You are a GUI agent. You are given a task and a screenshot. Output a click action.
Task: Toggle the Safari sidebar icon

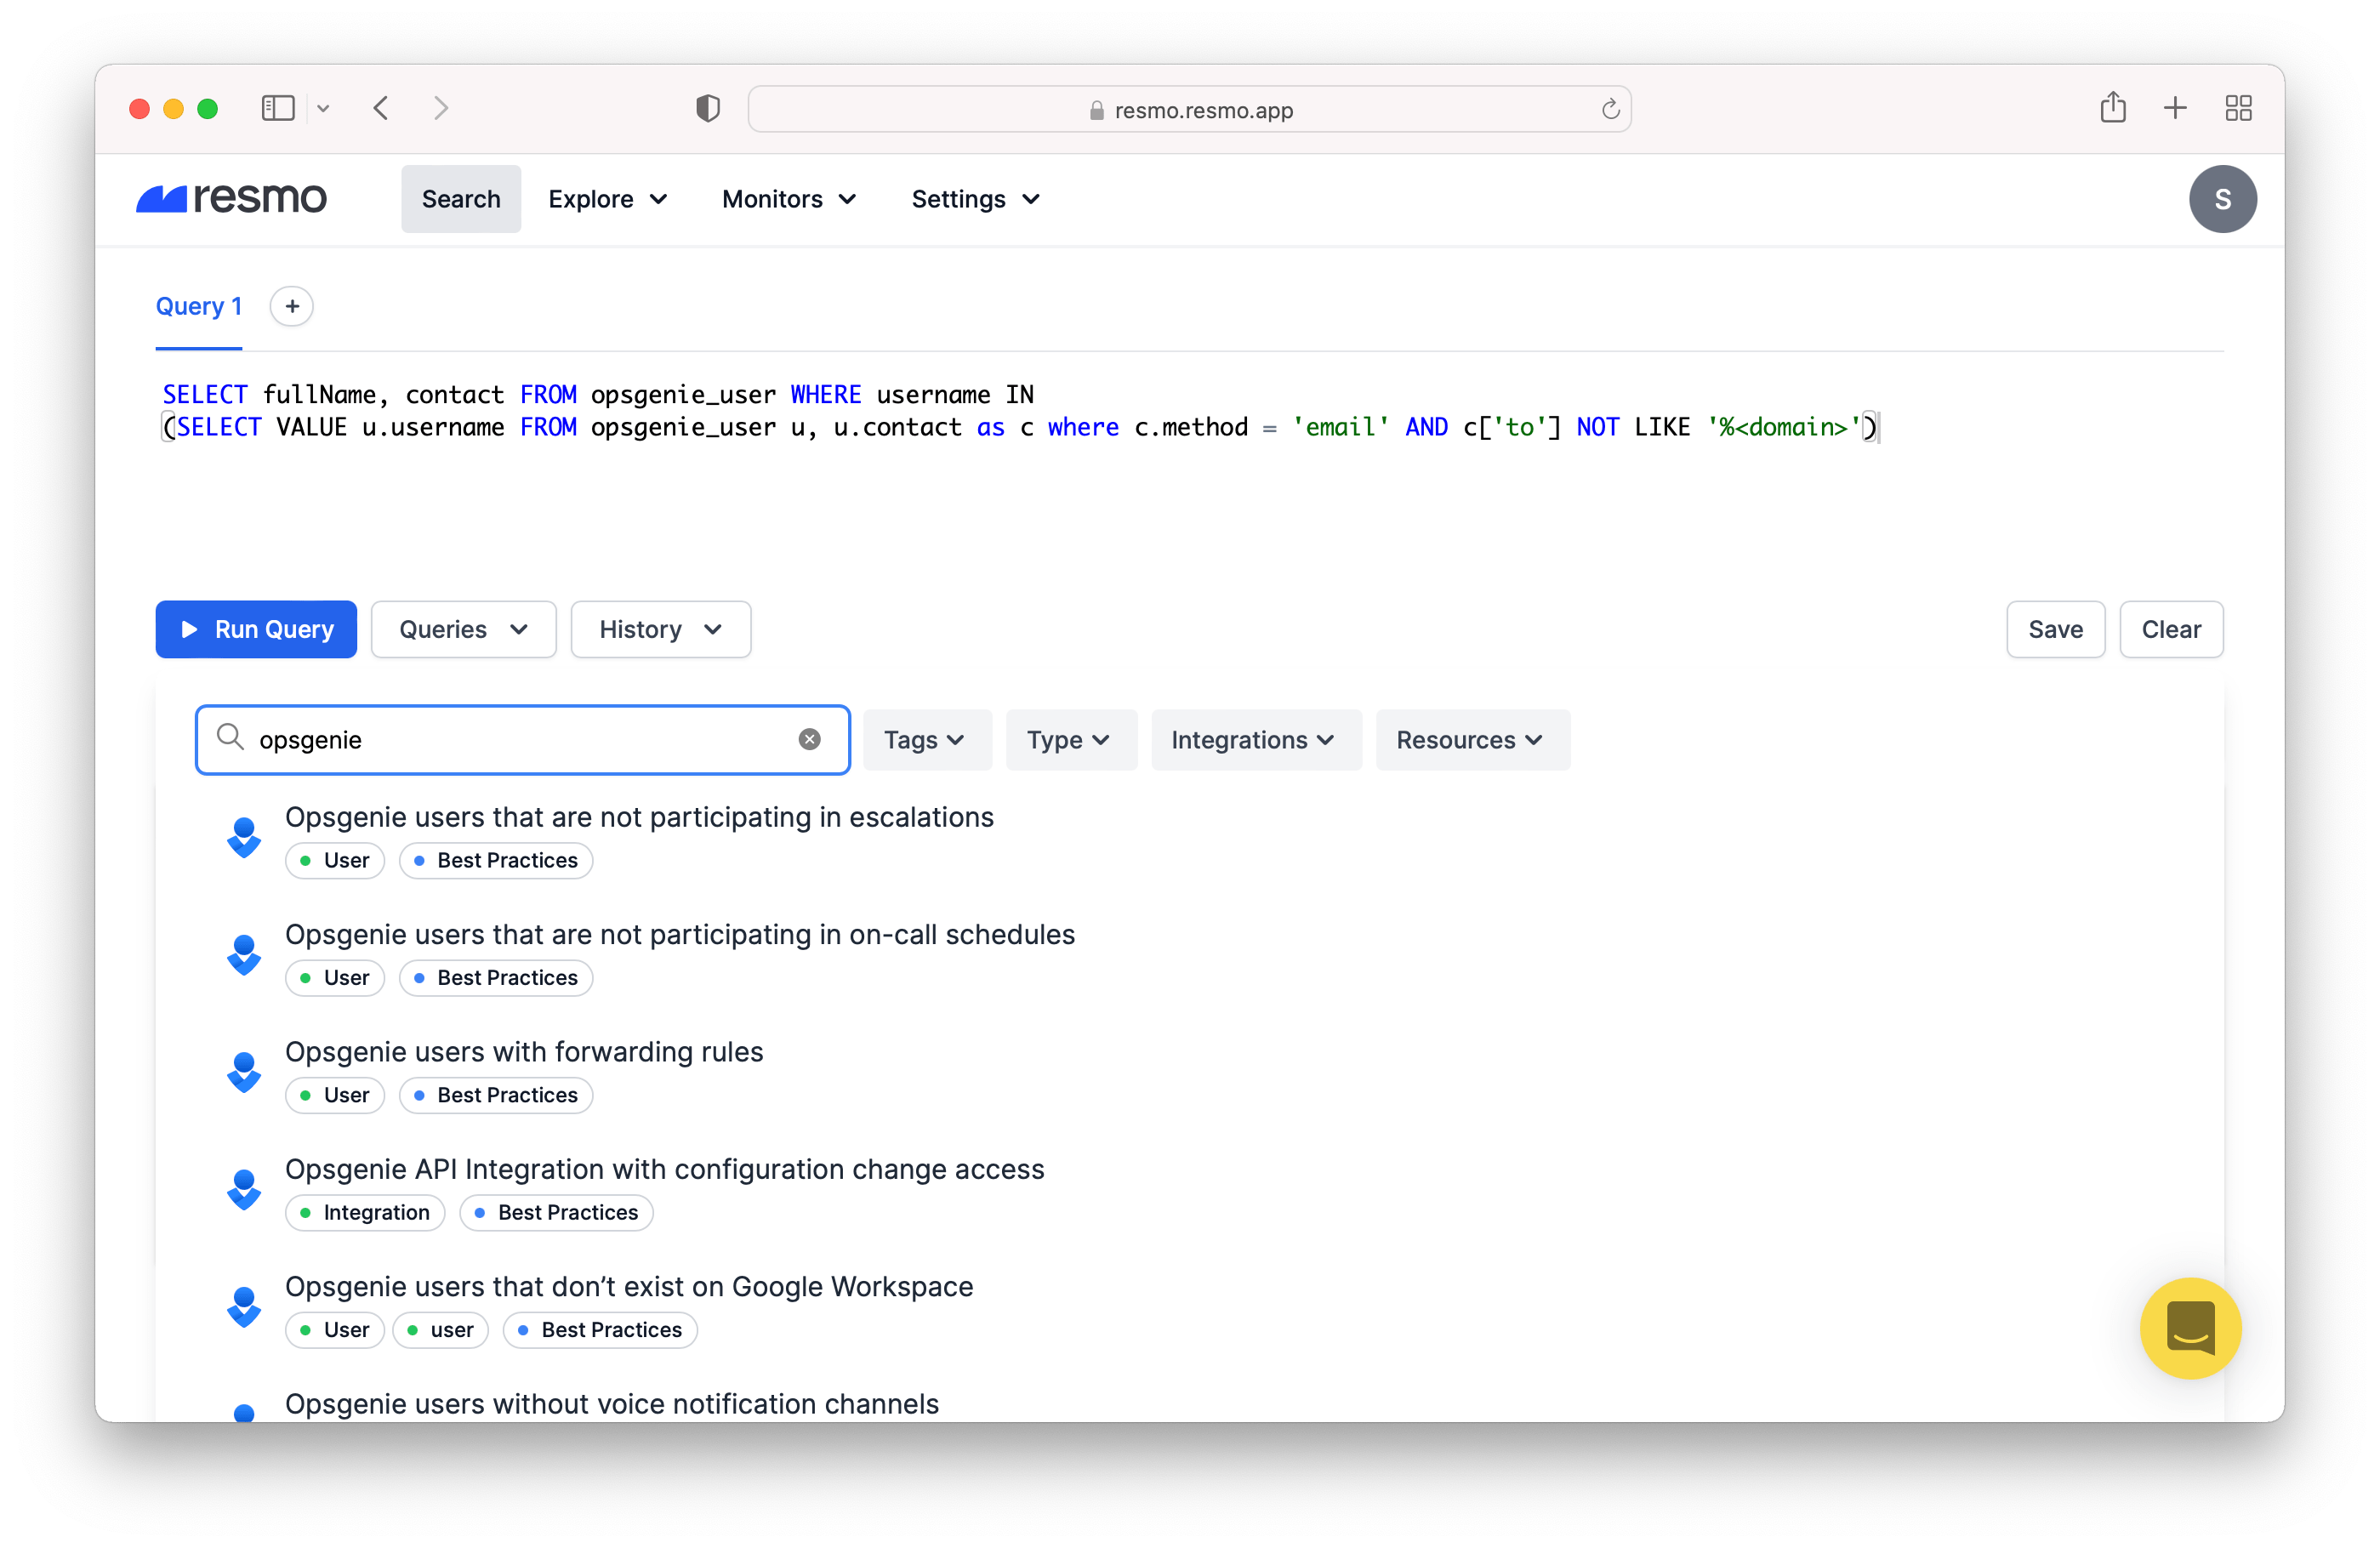[x=277, y=108]
